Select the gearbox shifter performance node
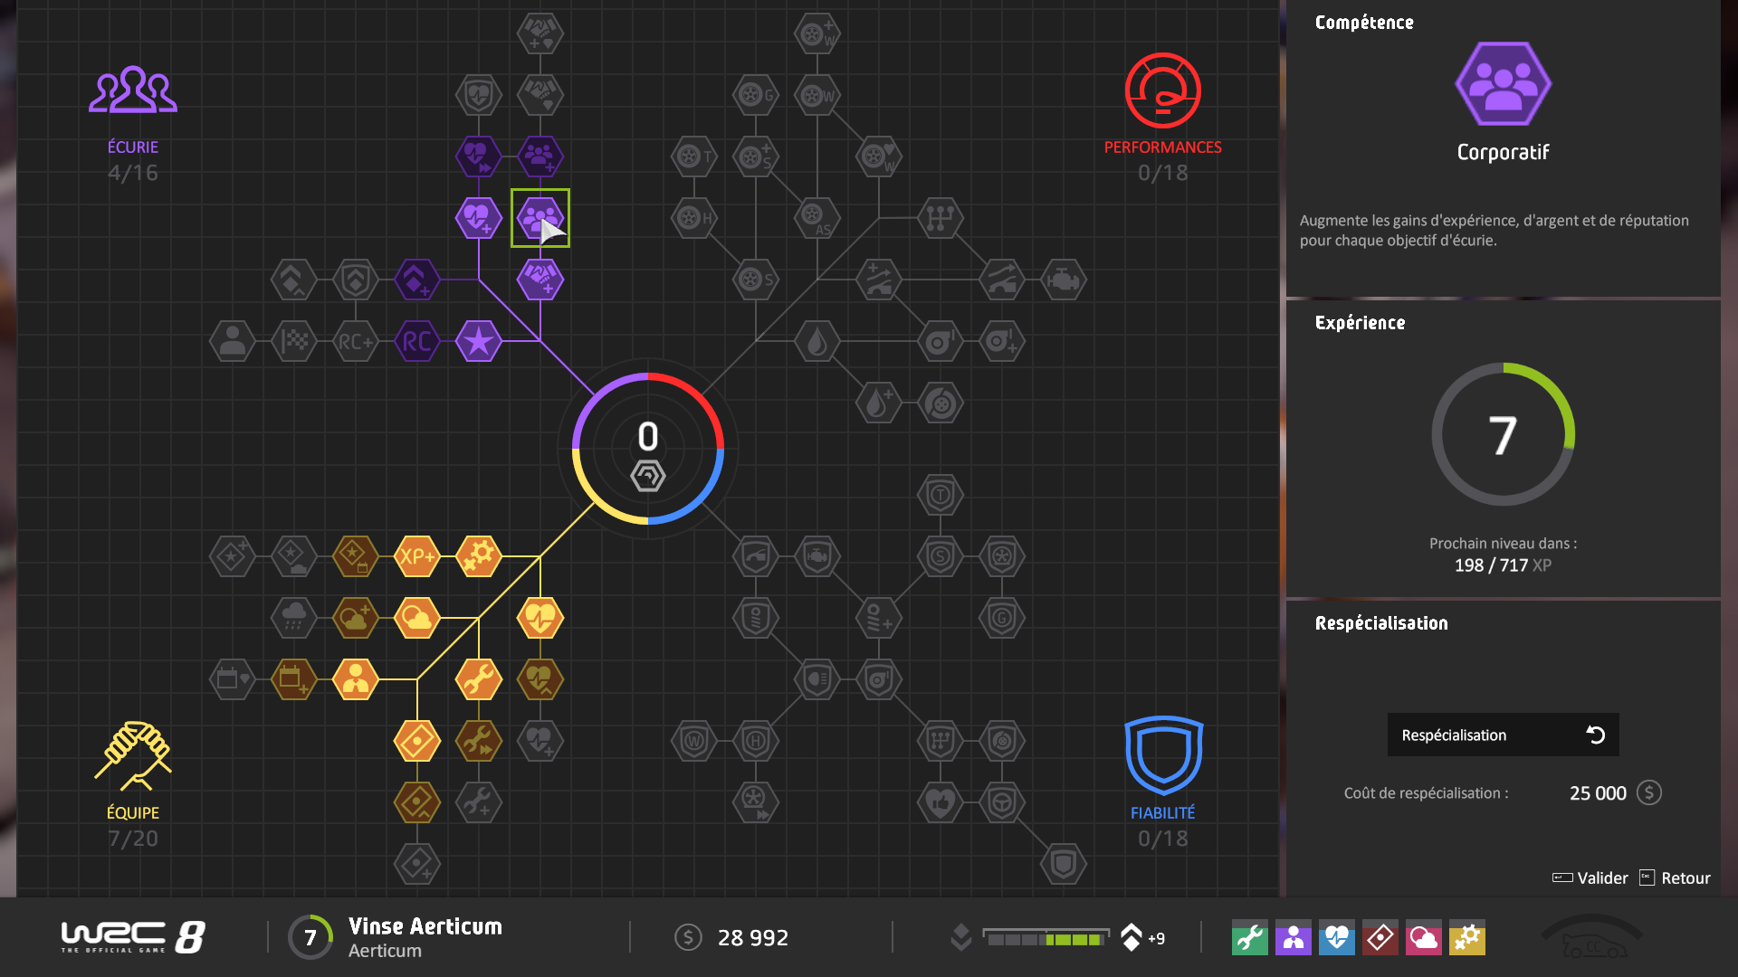1738x977 pixels. (x=941, y=218)
